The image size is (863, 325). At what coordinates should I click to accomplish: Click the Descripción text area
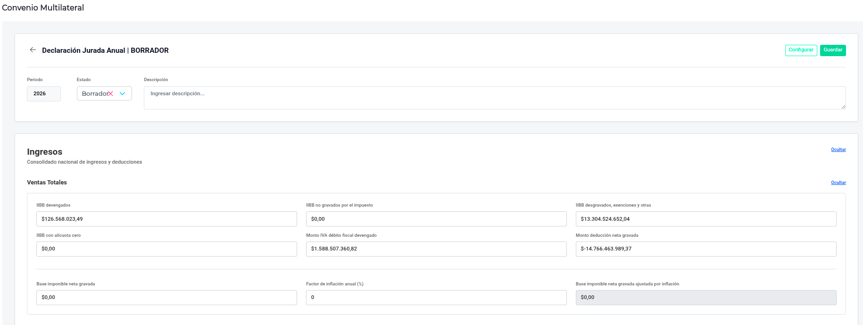[x=494, y=98]
